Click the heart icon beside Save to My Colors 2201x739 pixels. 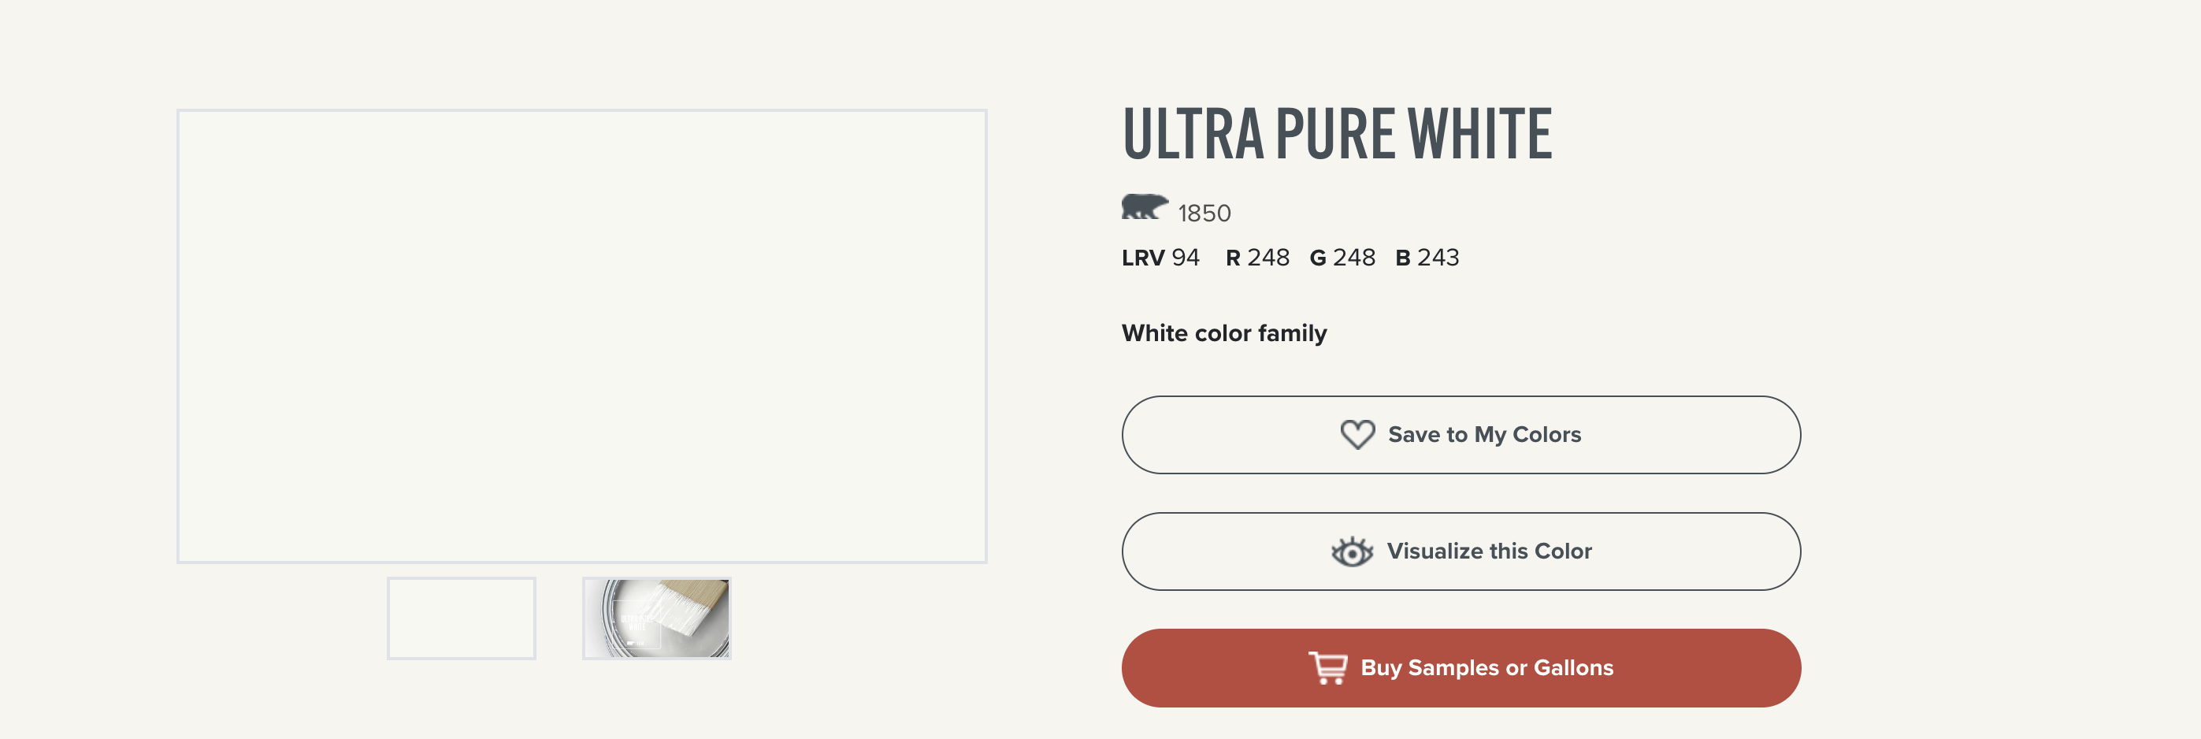point(1357,435)
